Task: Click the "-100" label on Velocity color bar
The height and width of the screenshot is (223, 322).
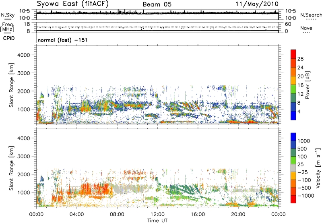Action: point(304,180)
